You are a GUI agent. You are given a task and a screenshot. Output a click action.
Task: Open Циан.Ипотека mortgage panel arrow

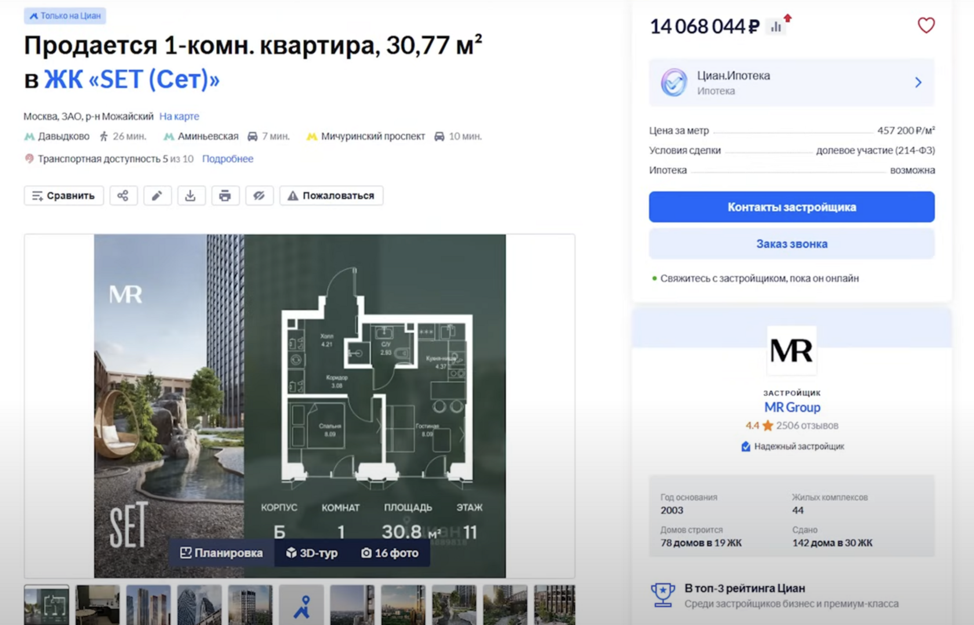coord(918,82)
